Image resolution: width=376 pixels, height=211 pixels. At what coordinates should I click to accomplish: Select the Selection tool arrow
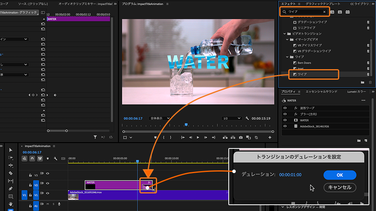coord(11,150)
